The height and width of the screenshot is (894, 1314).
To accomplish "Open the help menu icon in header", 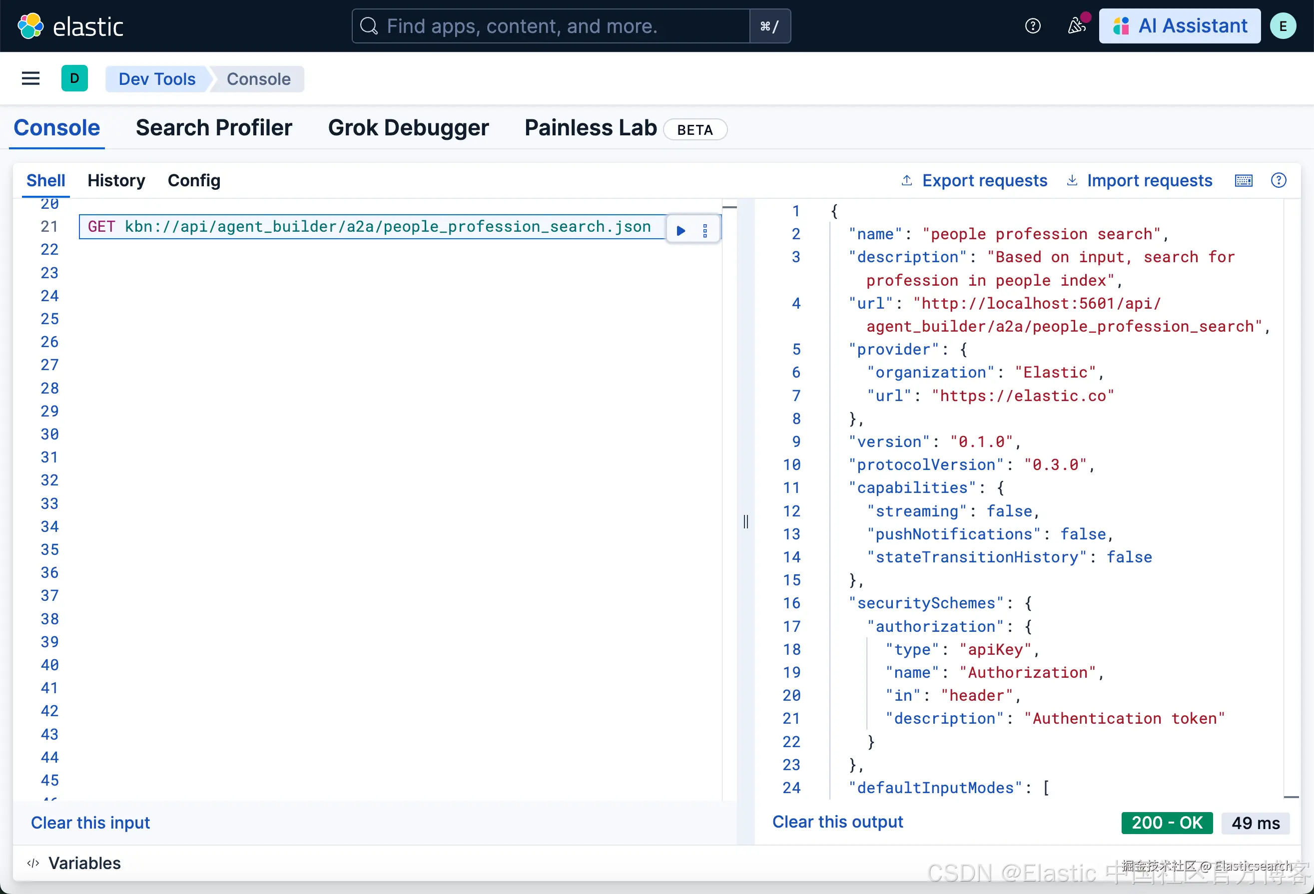I will [1032, 26].
